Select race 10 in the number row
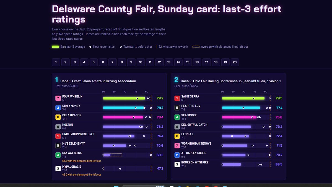Viewport: 332px width, 187px height. [141, 62]
